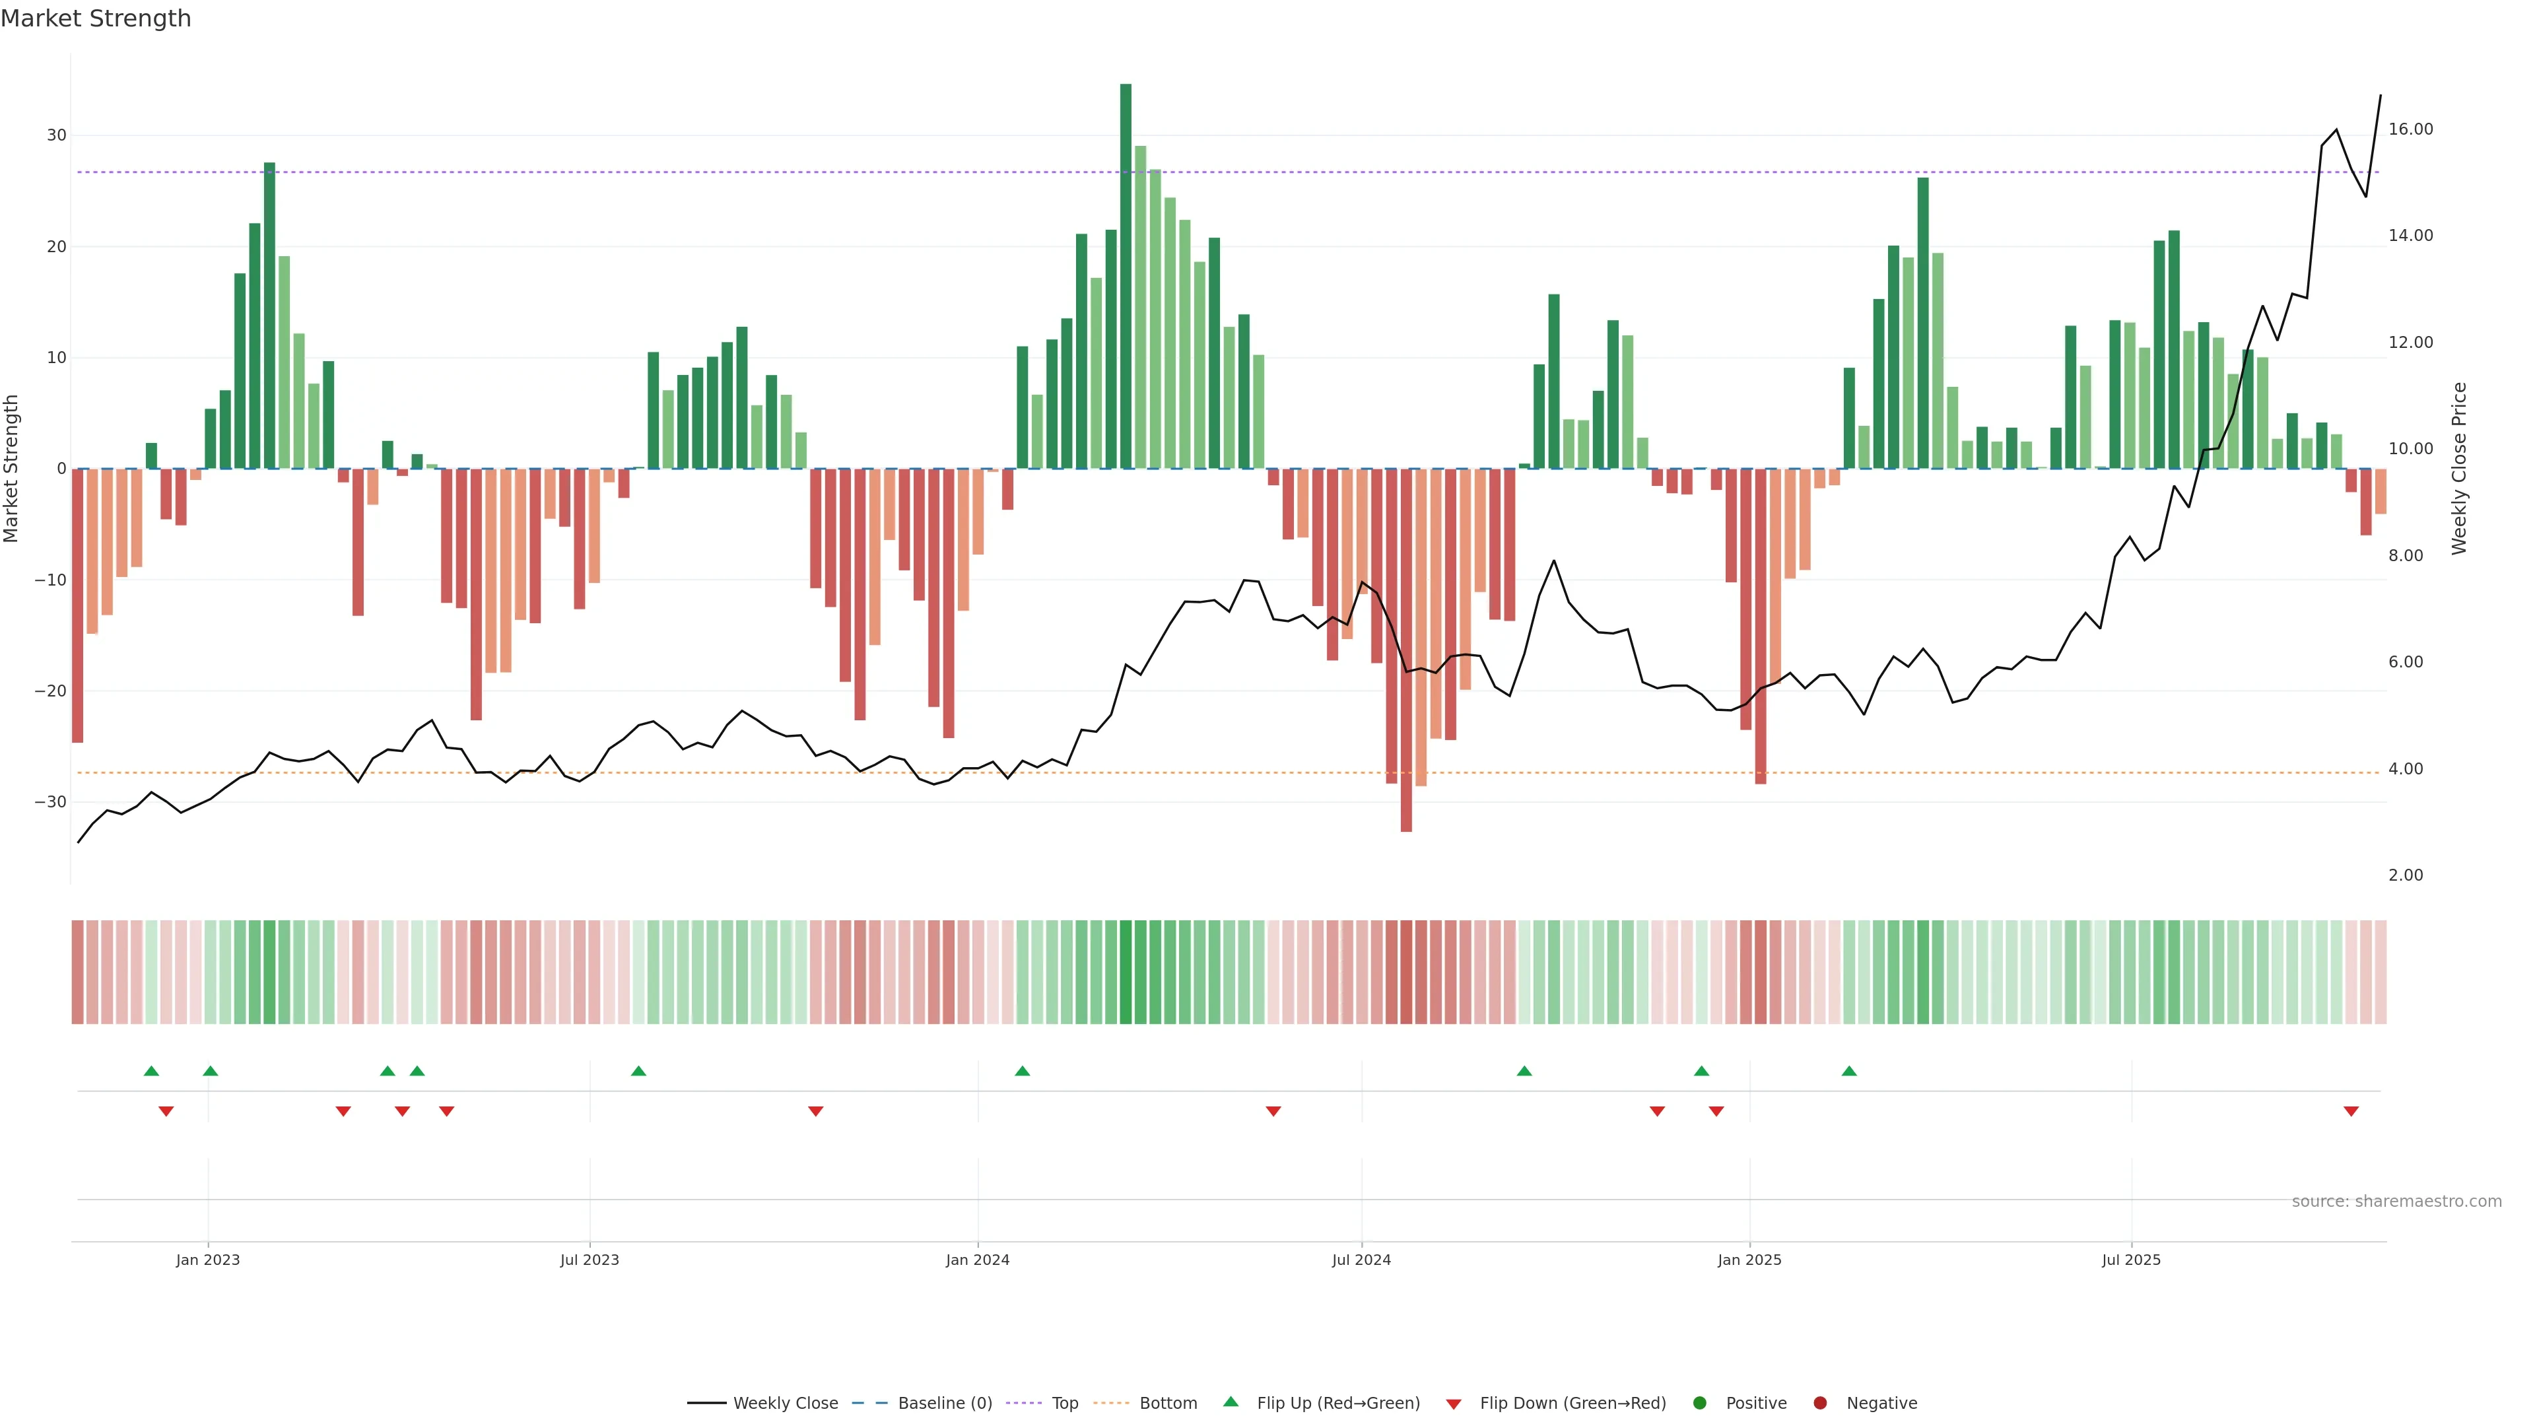Click the Flip Down red triangle legend icon
The image size is (2535, 1426).
click(1454, 1404)
